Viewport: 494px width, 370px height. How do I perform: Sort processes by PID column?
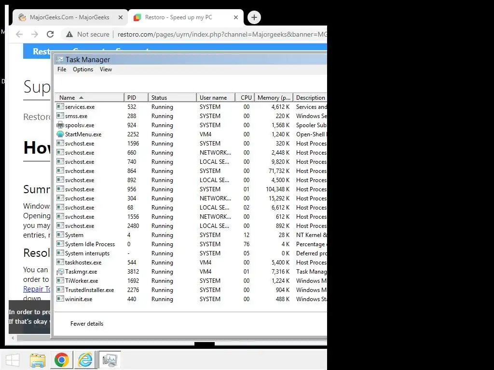[x=136, y=97]
